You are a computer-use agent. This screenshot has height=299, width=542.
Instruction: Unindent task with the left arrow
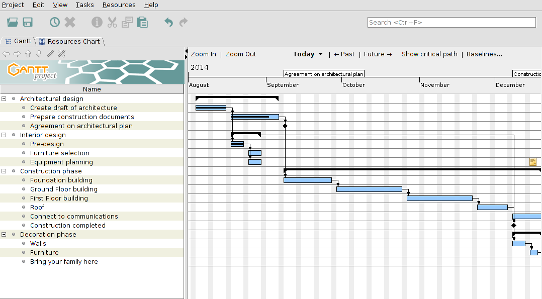(6, 54)
